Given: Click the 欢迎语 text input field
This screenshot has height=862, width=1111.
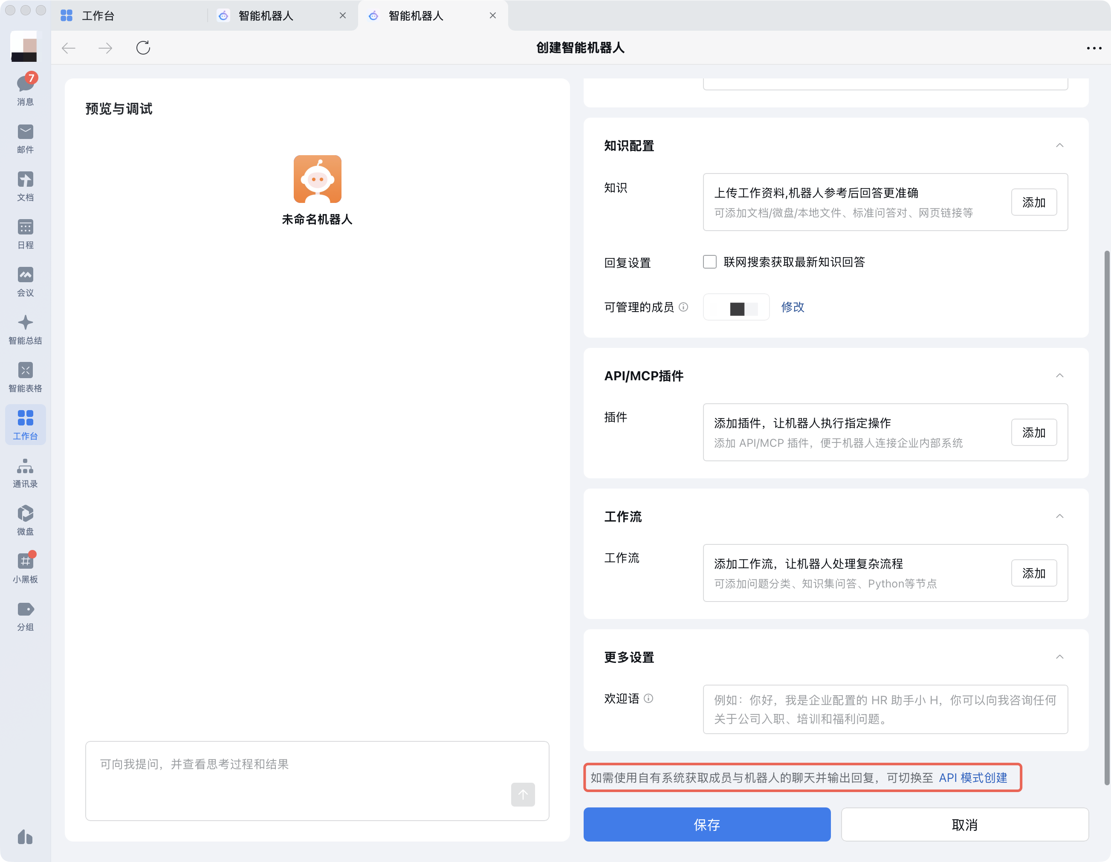Looking at the screenshot, I should pyautogui.click(x=885, y=709).
